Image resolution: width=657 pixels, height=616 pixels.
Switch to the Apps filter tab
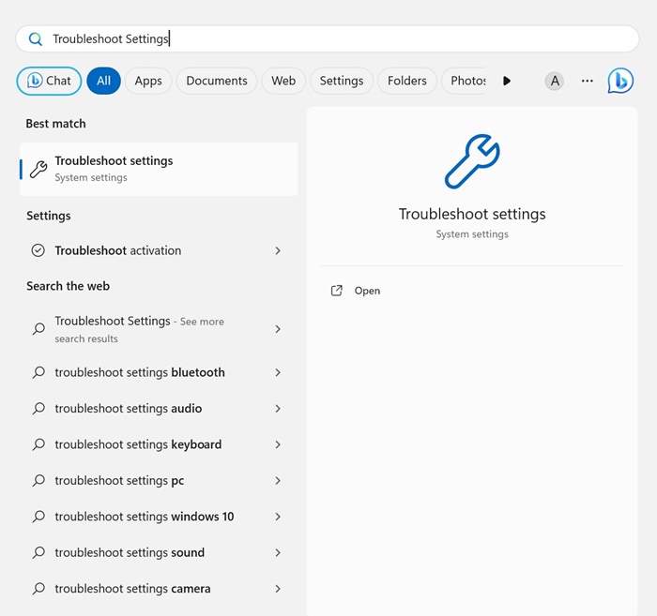pyautogui.click(x=148, y=81)
